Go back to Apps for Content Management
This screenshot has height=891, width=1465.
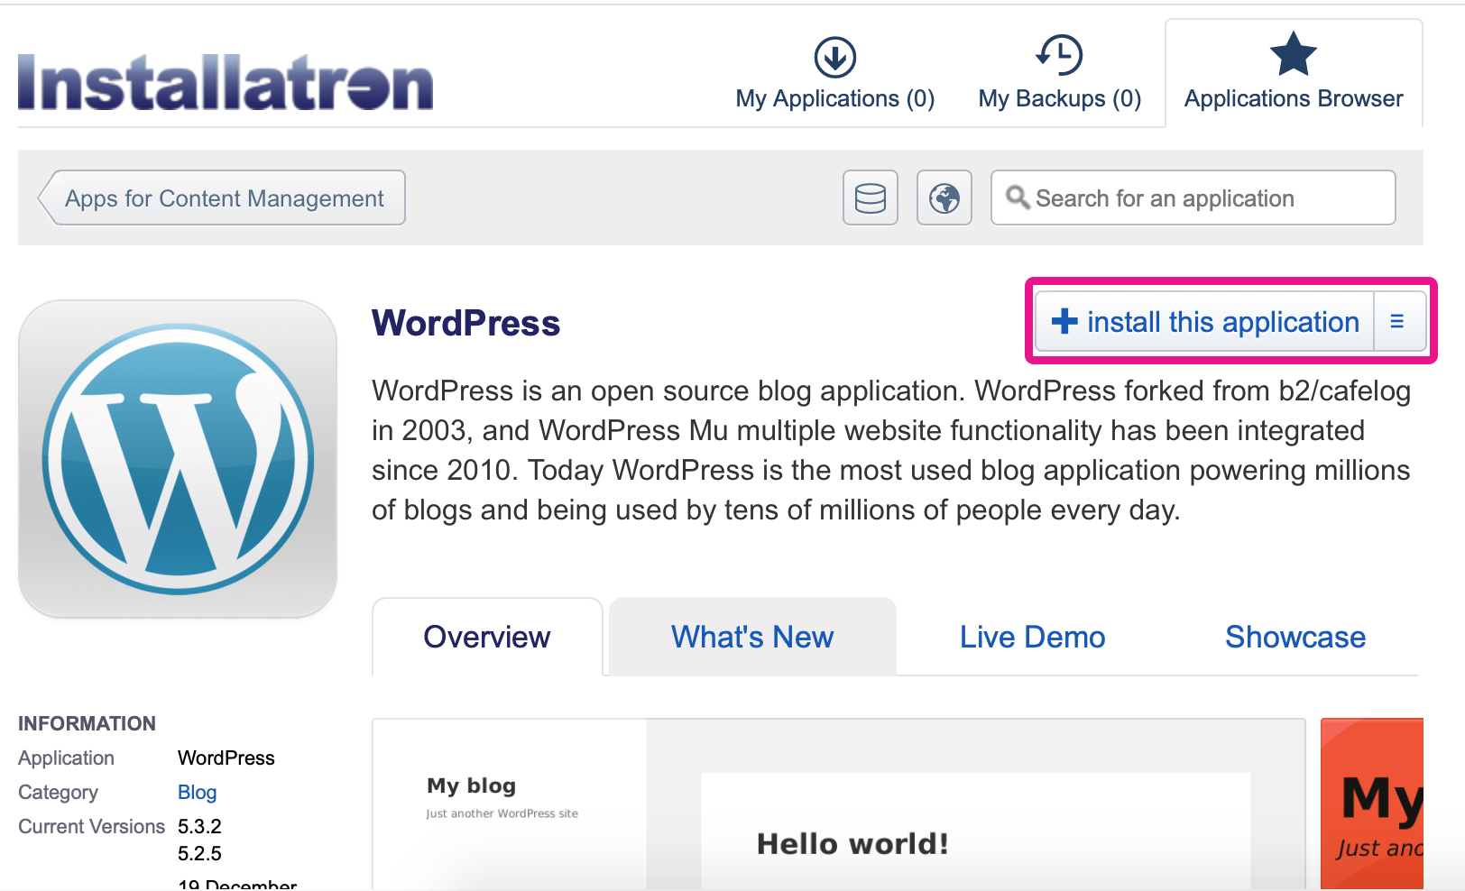click(223, 197)
